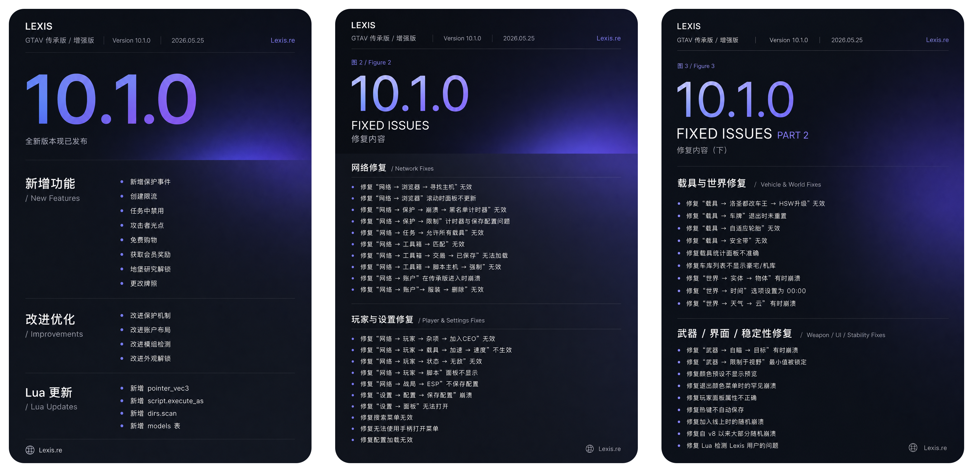Select the '攻击者光点' list item
Screen dimensions: 973x472
(147, 226)
